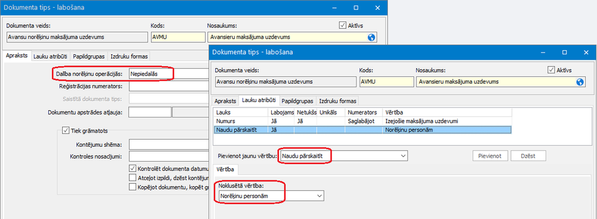Click the Kods field containing AVMU in front window

point(387,82)
